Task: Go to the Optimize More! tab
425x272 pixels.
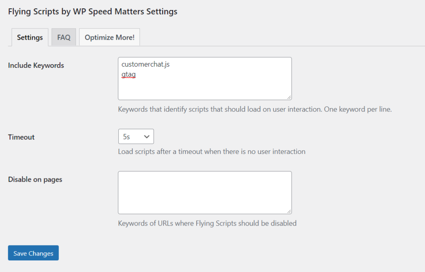Action: click(x=110, y=37)
